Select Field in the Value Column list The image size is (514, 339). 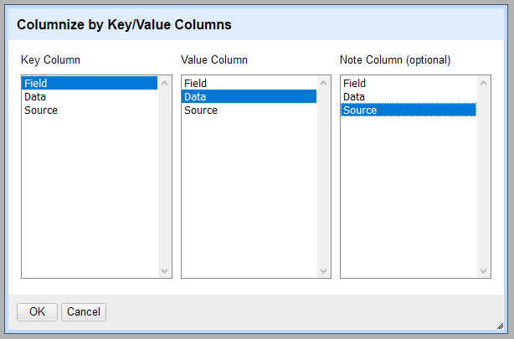point(249,83)
